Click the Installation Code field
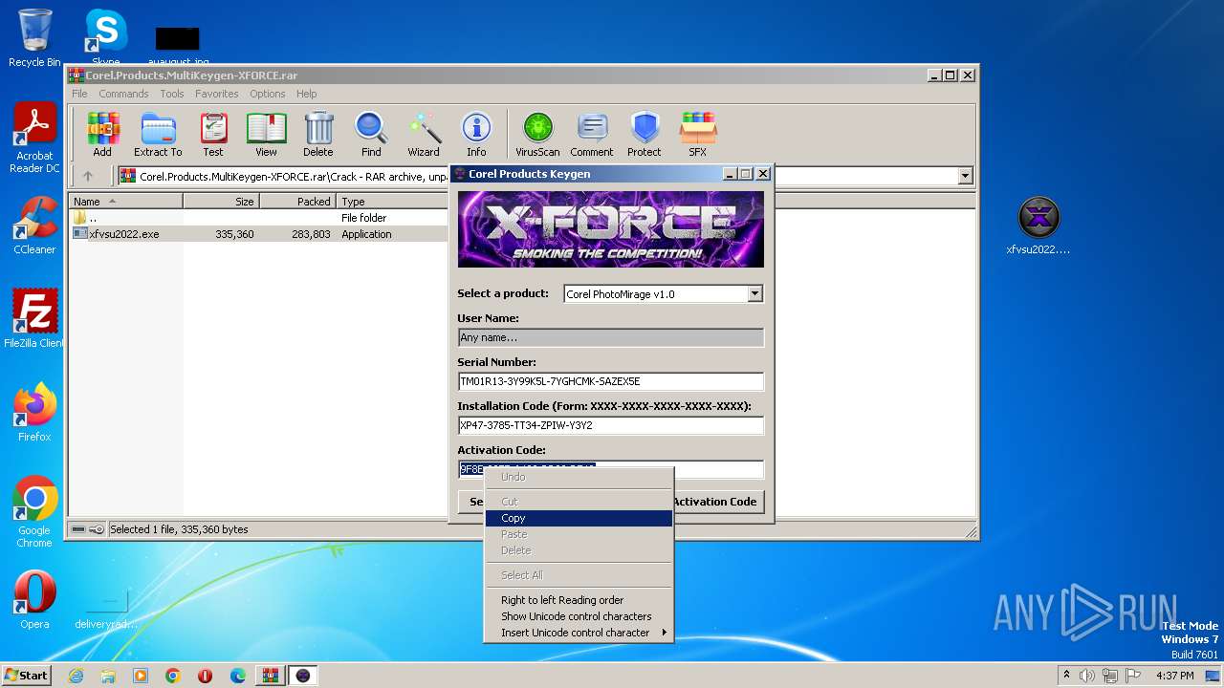Viewport: 1224px width, 688px height. pos(611,425)
